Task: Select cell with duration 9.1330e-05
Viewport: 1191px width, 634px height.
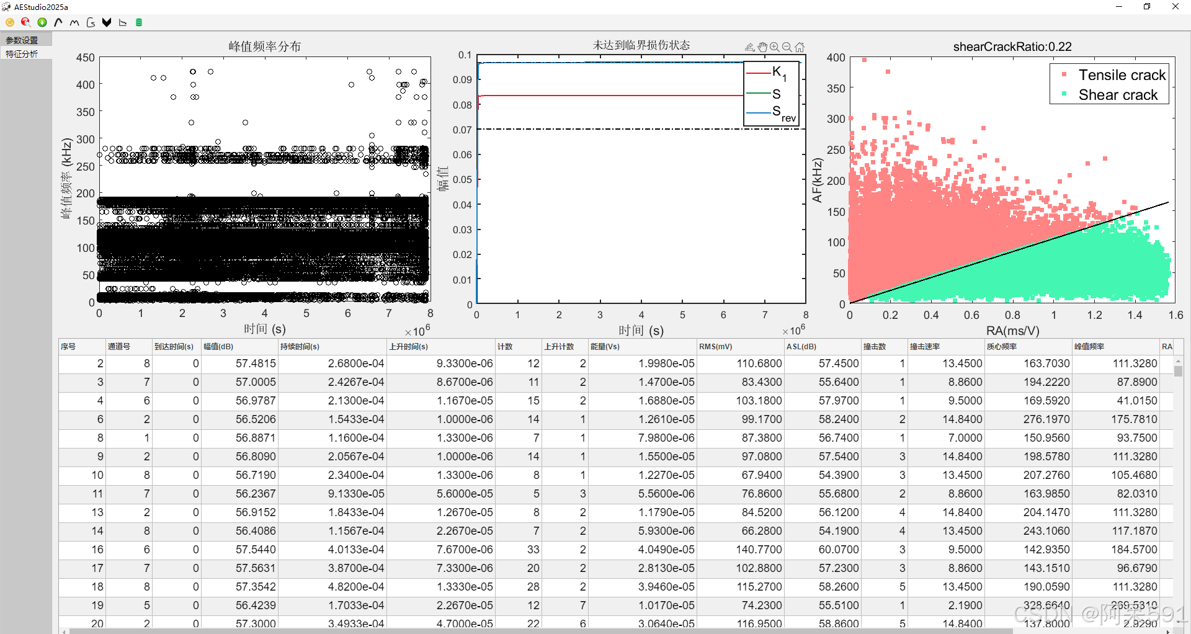Action: (x=332, y=494)
